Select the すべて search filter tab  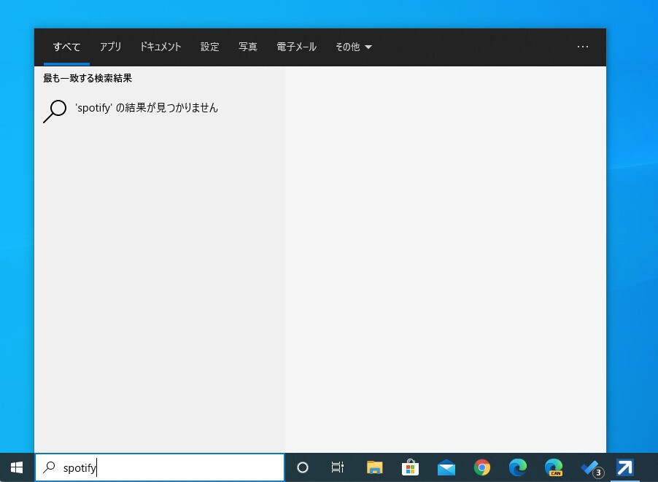click(66, 47)
